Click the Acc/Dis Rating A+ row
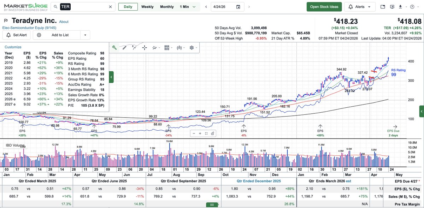The height and width of the screenshot is (208, 424). tap(87, 84)
